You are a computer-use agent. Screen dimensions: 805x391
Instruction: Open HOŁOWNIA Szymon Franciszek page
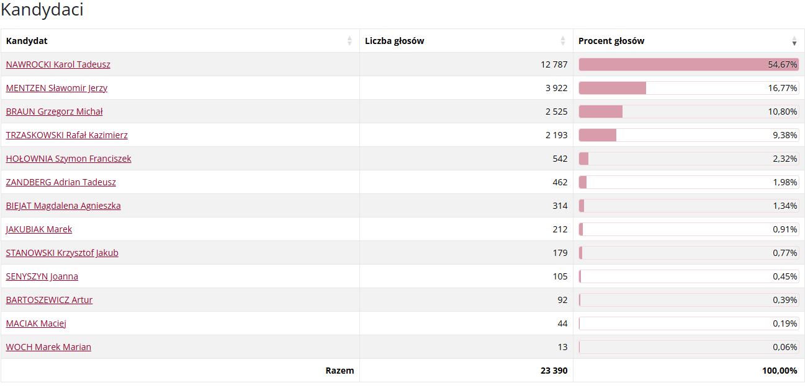tap(68, 159)
